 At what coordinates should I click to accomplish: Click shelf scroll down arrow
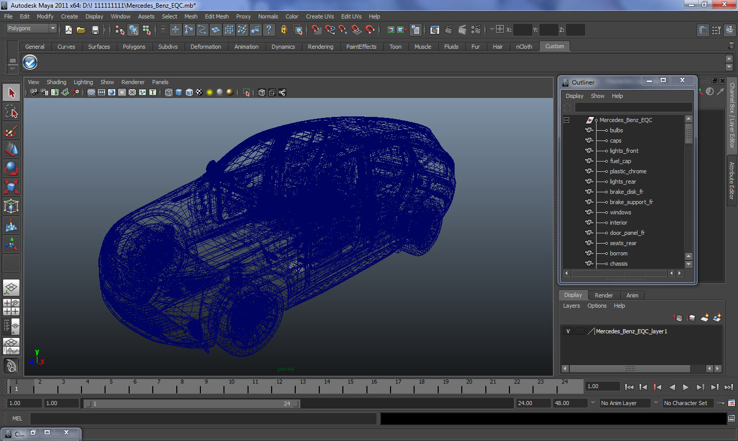[x=729, y=68]
